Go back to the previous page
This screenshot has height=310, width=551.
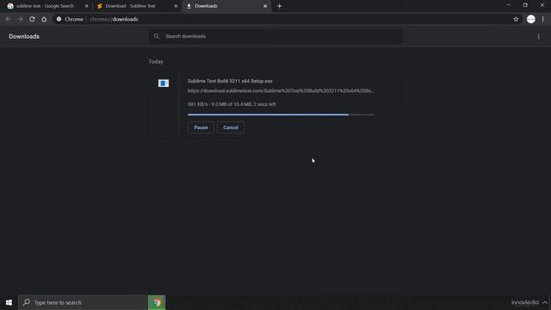pos(8,19)
